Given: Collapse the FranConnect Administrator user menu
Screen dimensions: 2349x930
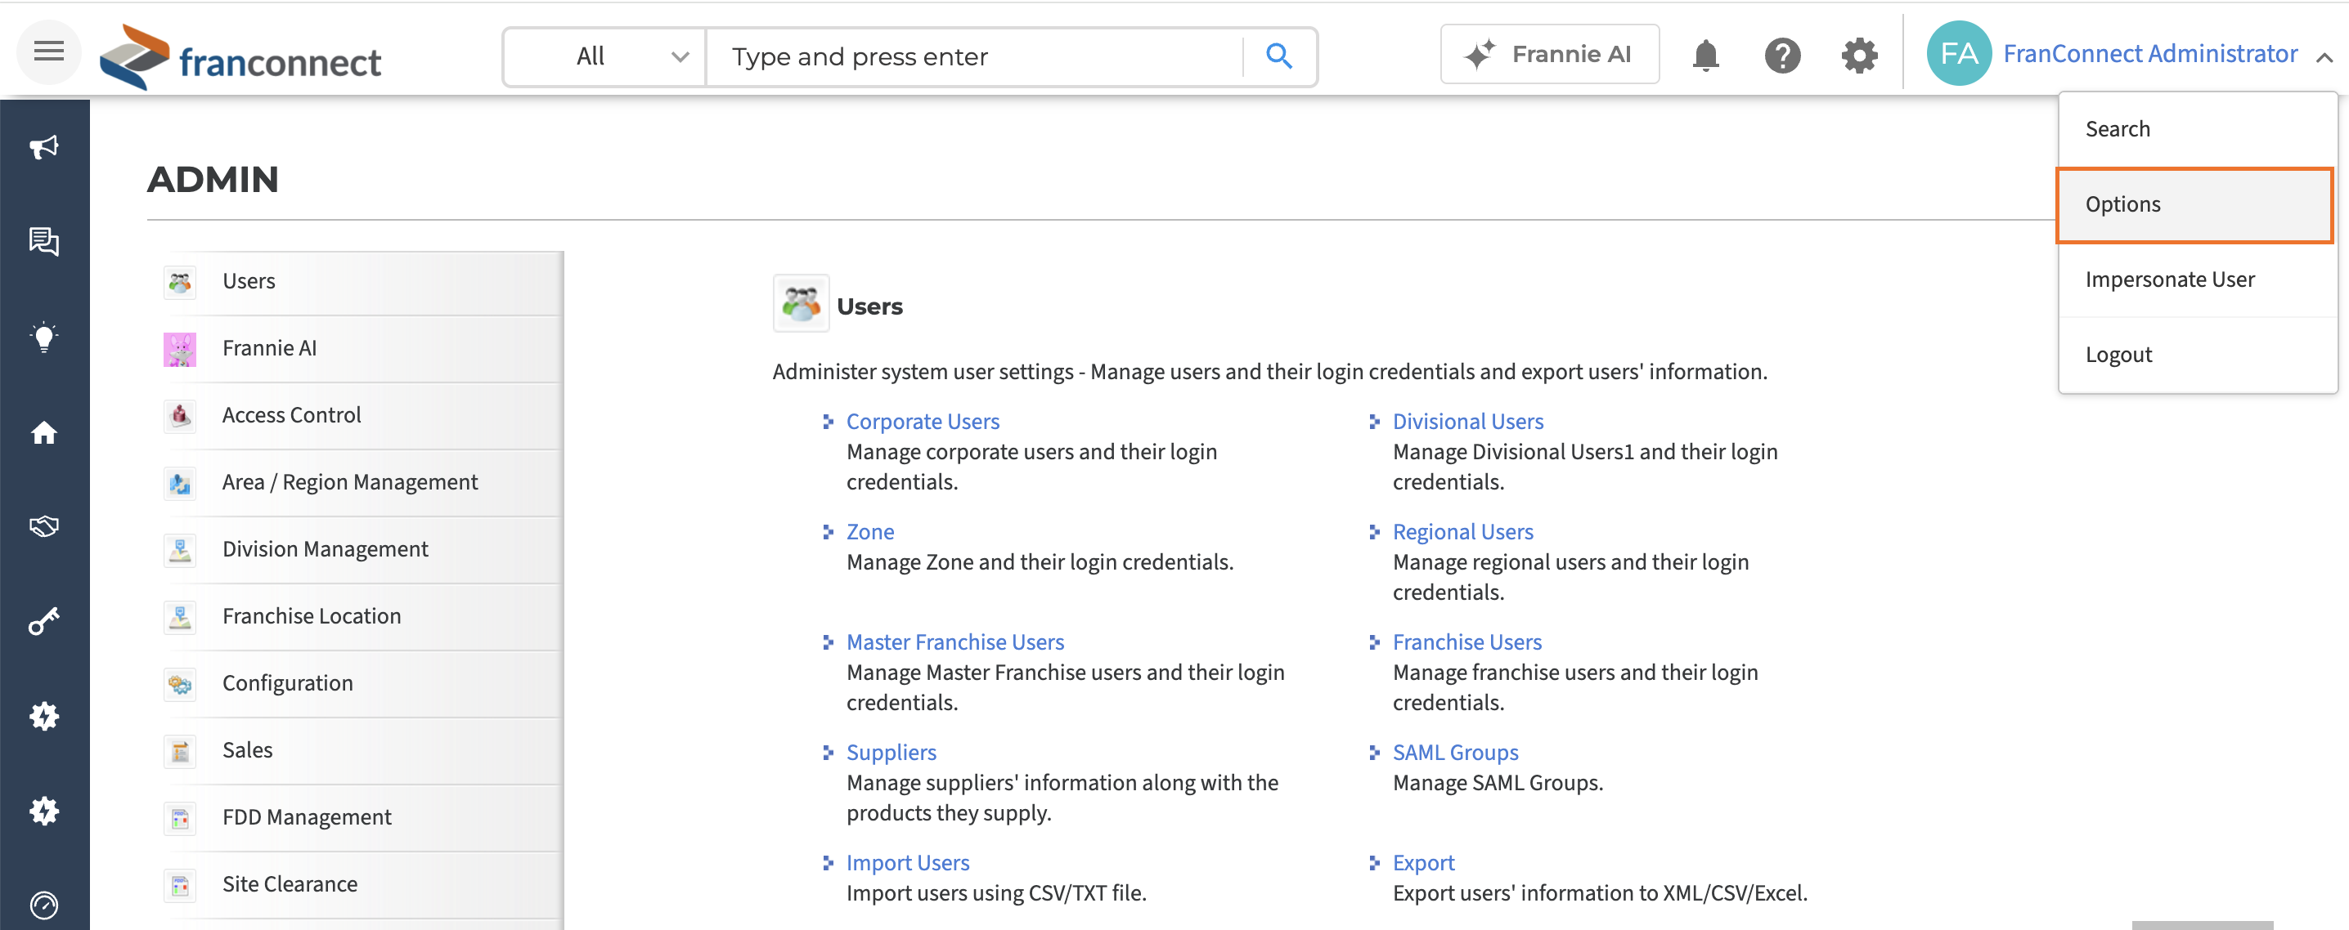Looking at the screenshot, I should tap(2324, 56).
